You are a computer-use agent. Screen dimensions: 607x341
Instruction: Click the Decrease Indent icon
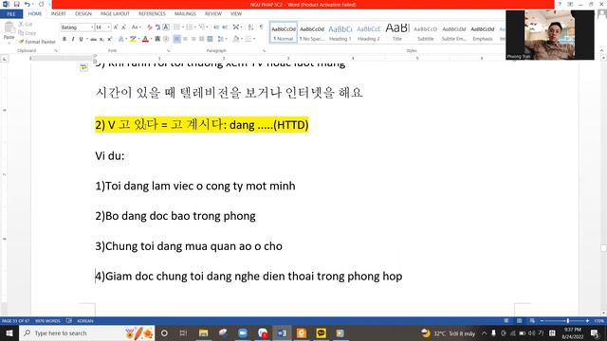(x=216, y=27)
